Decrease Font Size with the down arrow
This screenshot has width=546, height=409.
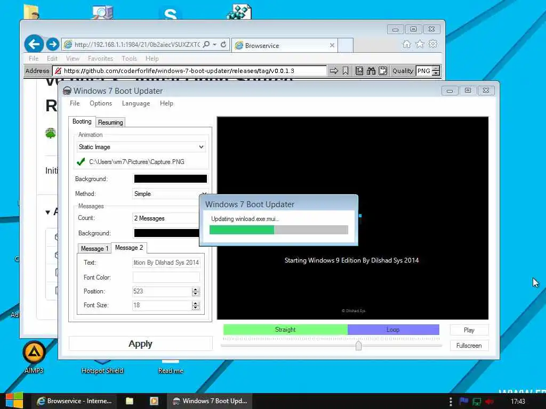196,308
